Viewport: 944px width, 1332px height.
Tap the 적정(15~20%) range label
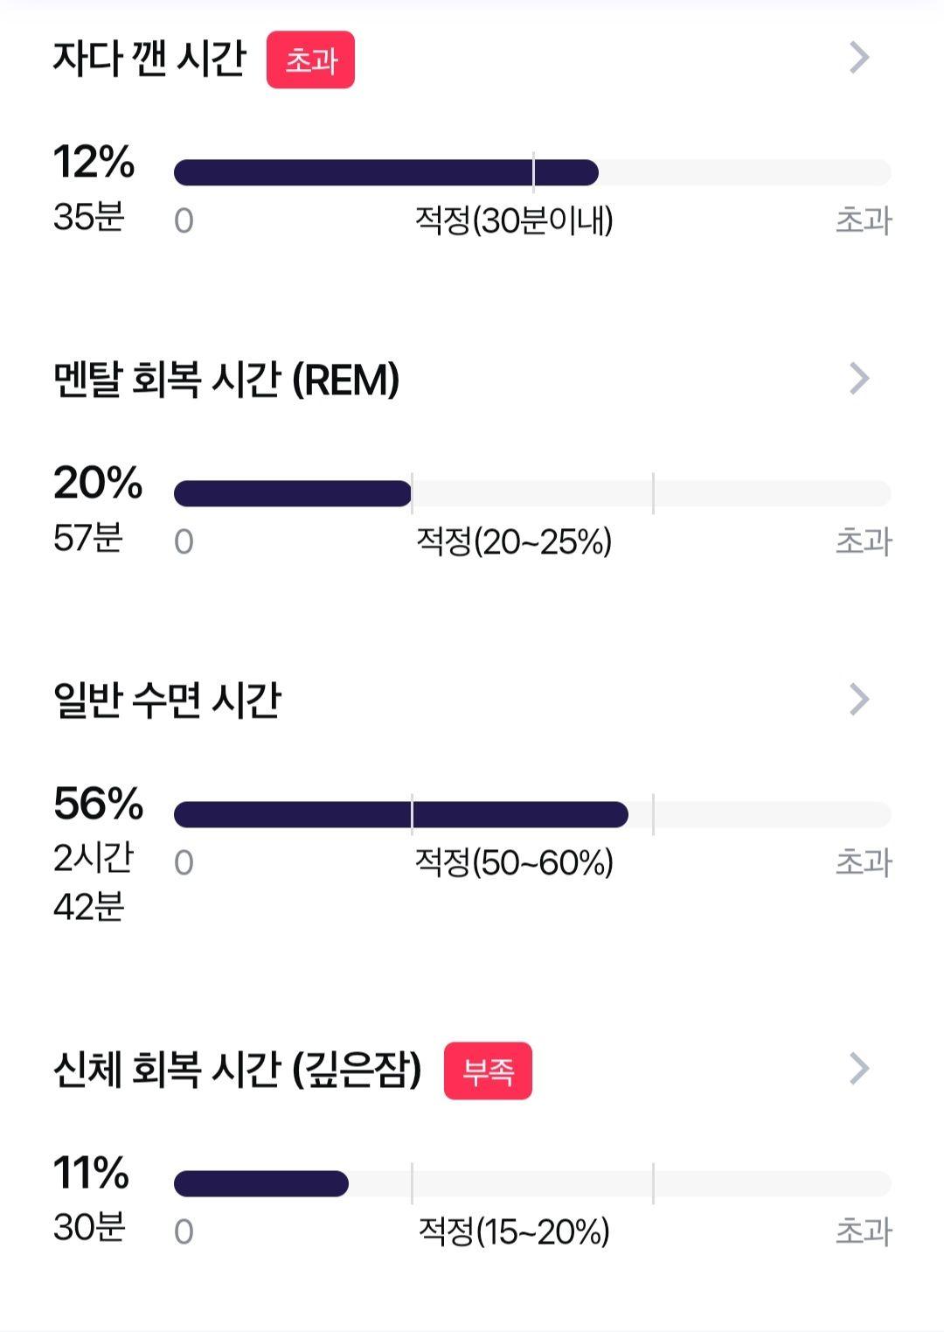point(514,1231)
